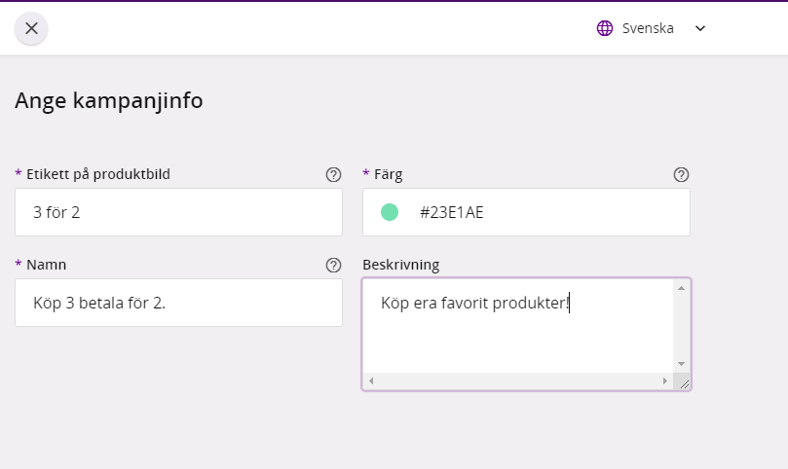The image size is (788, 469).
Task: Click the Beskrivning label
Action: (401, 265)
